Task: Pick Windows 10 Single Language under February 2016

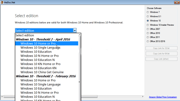Action: tap(47, 84)
